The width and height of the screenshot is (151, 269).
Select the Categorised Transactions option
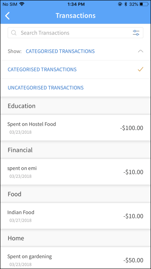click(x=75, y=70)
